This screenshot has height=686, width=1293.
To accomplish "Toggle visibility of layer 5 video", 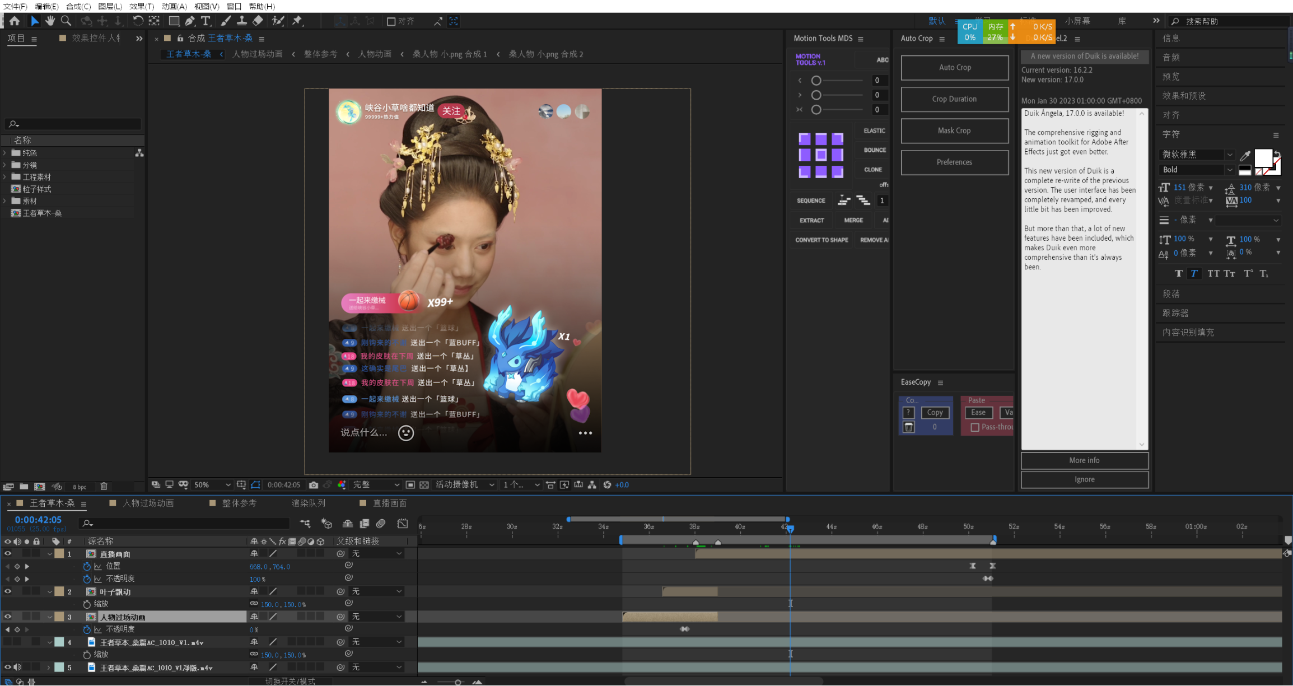I will click(8, 667).
